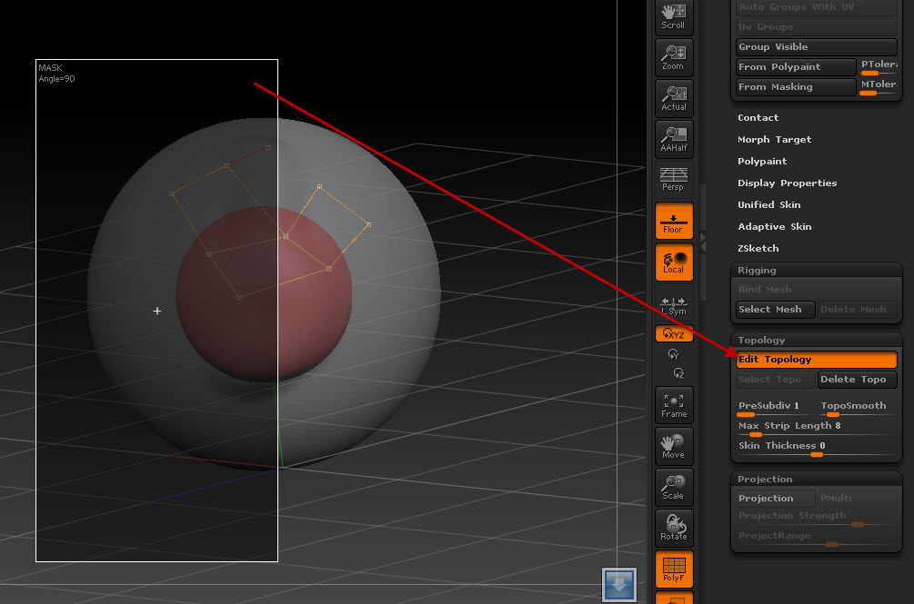Image resolution: width=914 pixels, height=604 pixels.
Task: Expand the ZSketch subpalette
Action: 758,249
